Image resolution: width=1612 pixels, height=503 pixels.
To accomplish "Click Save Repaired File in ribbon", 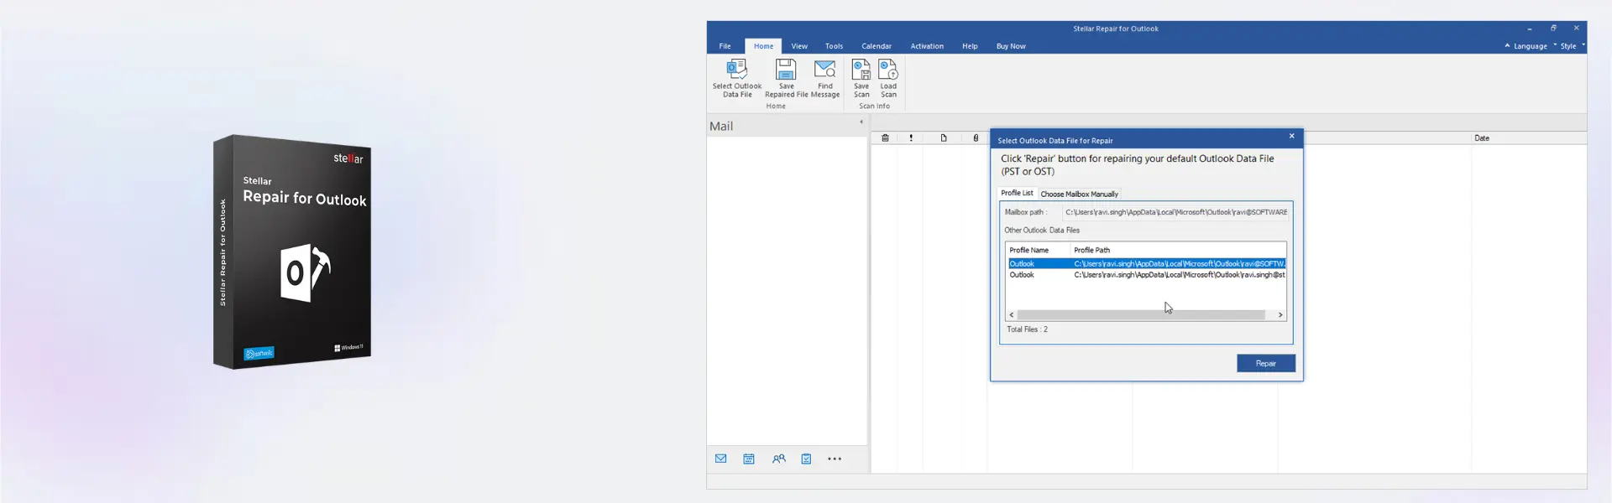I will point(786,79).
